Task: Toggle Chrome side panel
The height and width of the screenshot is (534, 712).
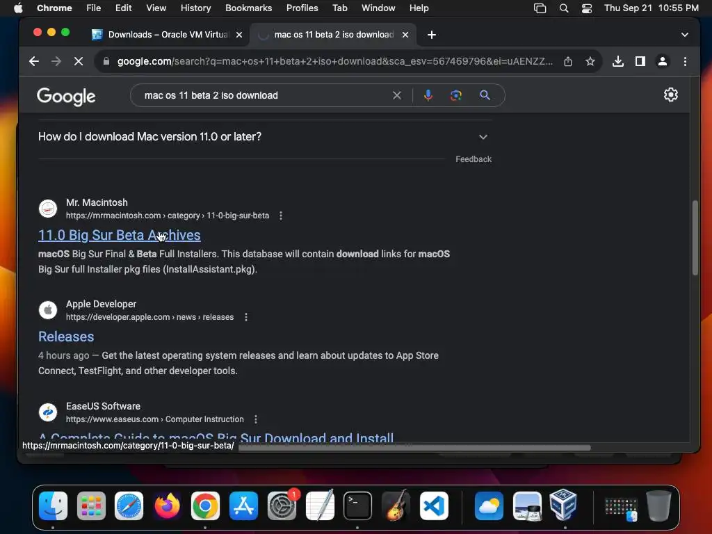Action: (640, 61)
